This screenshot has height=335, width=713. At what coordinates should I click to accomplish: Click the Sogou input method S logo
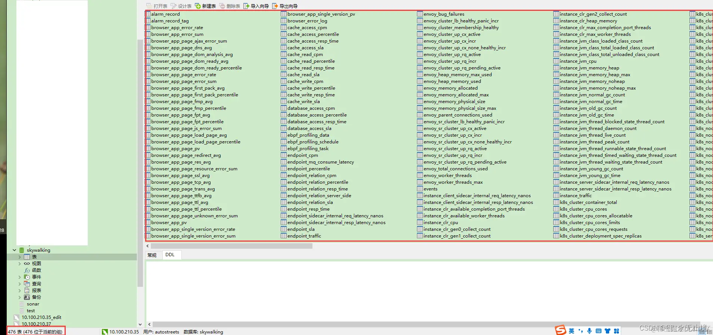click(x=560, y=330)
